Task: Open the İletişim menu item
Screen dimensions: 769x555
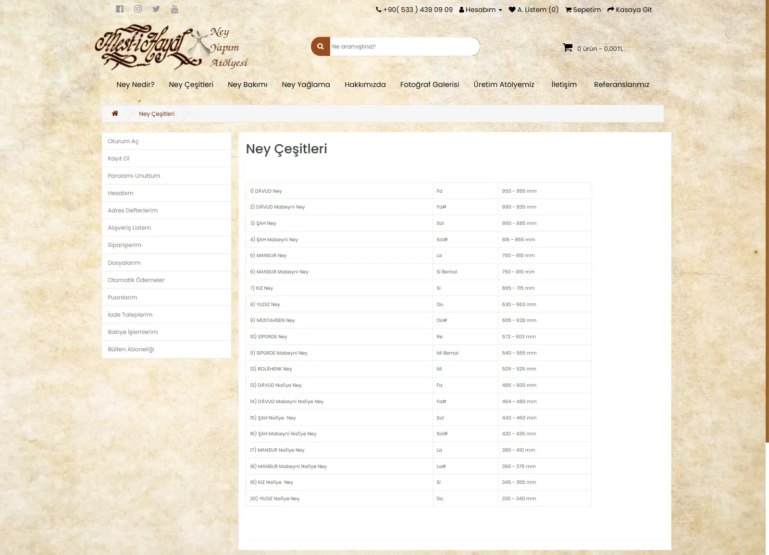Action: 564,85
